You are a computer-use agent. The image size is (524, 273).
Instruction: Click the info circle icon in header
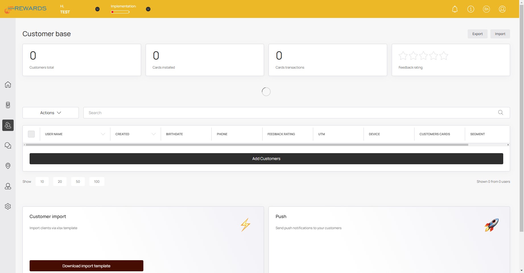click(471, 9)
